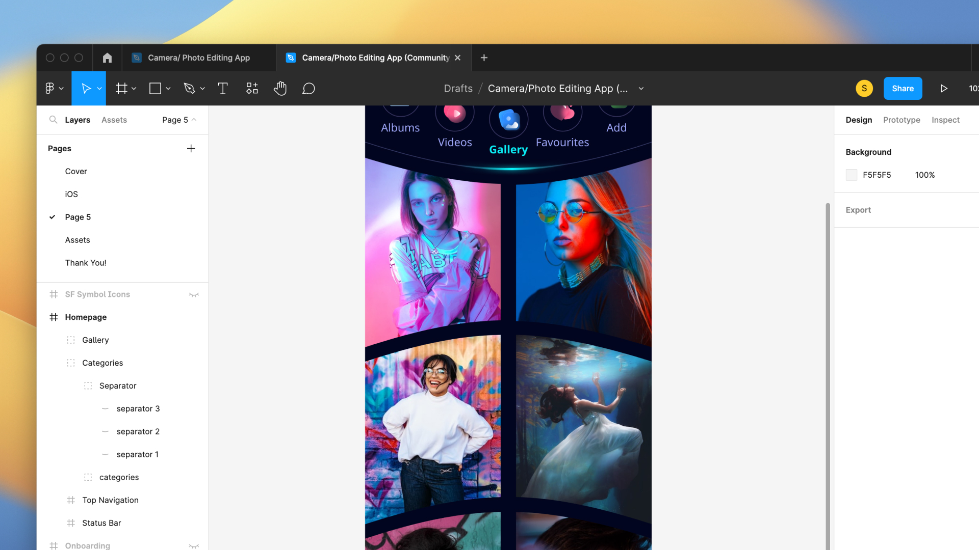The height and width of the screenshot is (550, 979).
Task: Select the Frame tool
Action: click(x=121, y=88)
